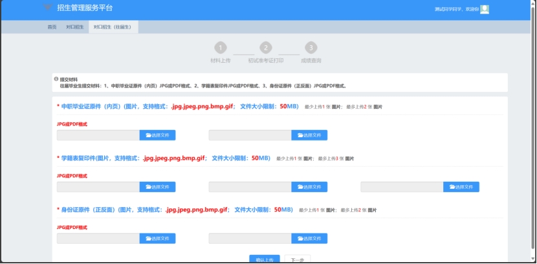This screenshot has height=264, width=537.
Task: Select step 2 circle for 初试准考证打印
Action: (x=265, y=48)
